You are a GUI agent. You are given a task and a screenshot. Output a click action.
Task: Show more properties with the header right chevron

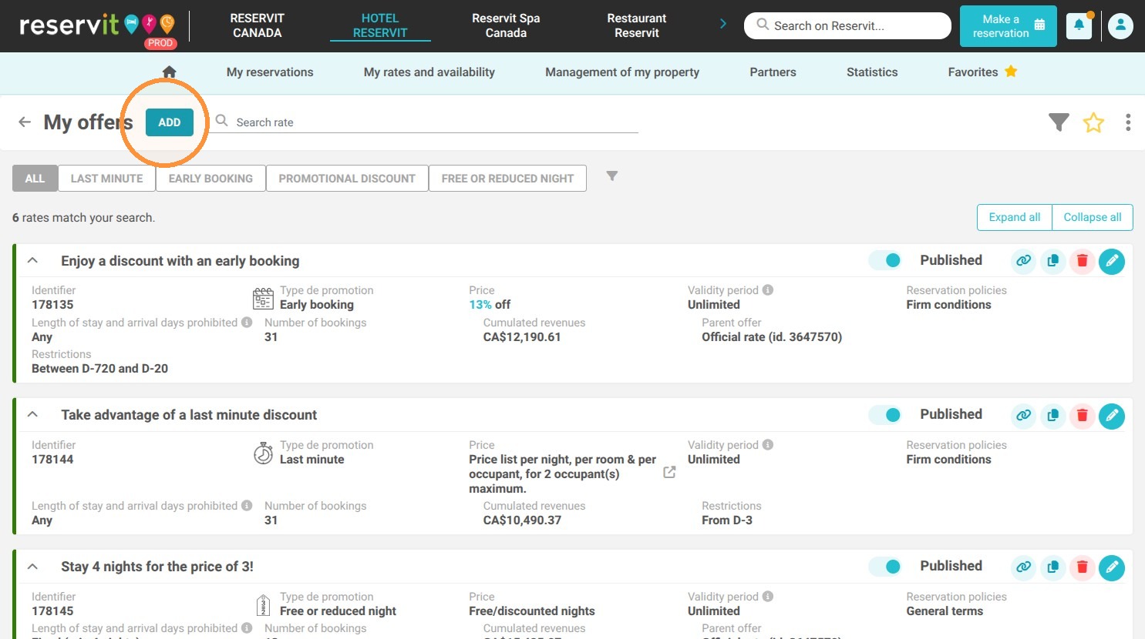click(x=722, y=25)
